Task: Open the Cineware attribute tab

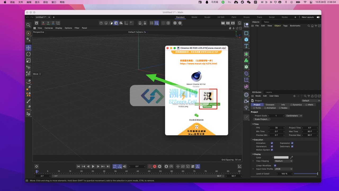Action: (270, 105)
